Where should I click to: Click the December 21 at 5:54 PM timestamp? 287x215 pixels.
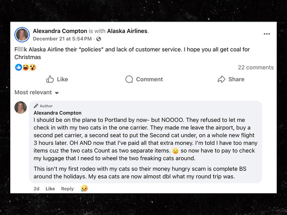click(x=62, y=39)
